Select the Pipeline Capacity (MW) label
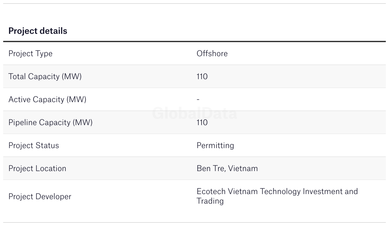Screen dimensions: 389x226 [50, 123]
